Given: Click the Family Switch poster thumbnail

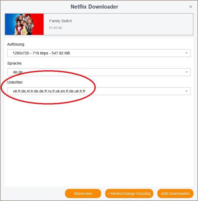Looking at the screenshot, I should pos(24,24).
